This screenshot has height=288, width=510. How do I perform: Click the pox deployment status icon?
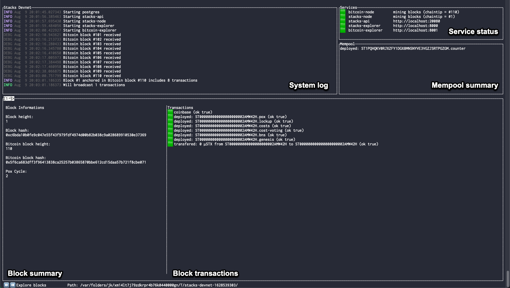[170, 117]
